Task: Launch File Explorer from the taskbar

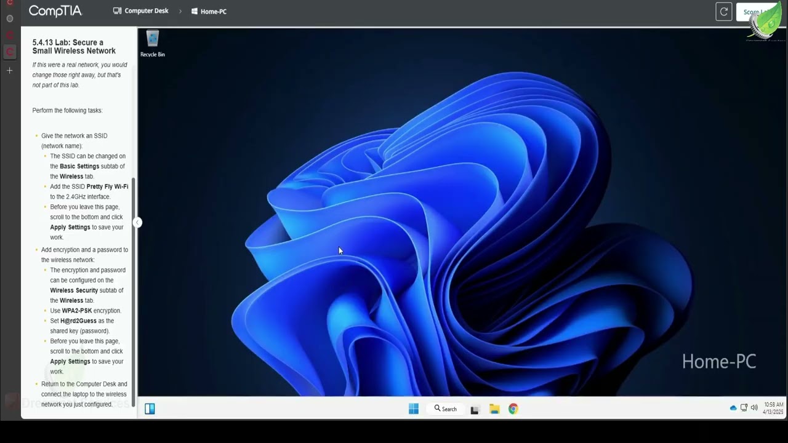Action: pos(494,409)
